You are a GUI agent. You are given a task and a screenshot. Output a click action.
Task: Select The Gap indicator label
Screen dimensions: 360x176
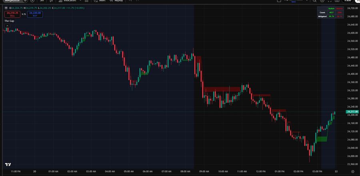point(9,21)
